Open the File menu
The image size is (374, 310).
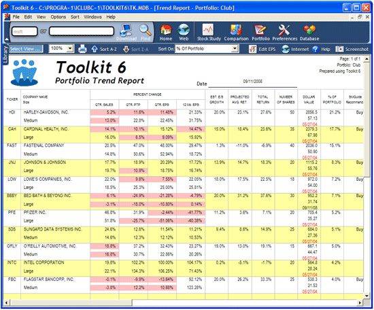point(16,17)
